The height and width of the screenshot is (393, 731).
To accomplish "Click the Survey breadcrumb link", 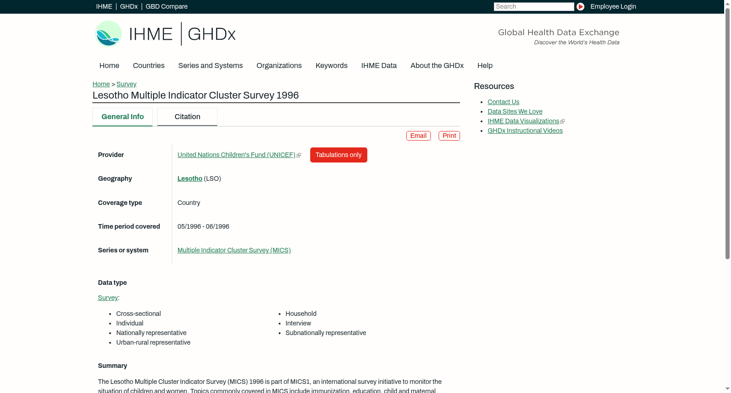I will 126,84.
